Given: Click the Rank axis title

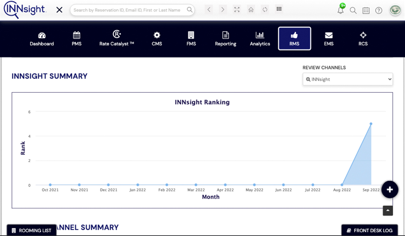Looking at the screenshot, I should click(23, 148).
